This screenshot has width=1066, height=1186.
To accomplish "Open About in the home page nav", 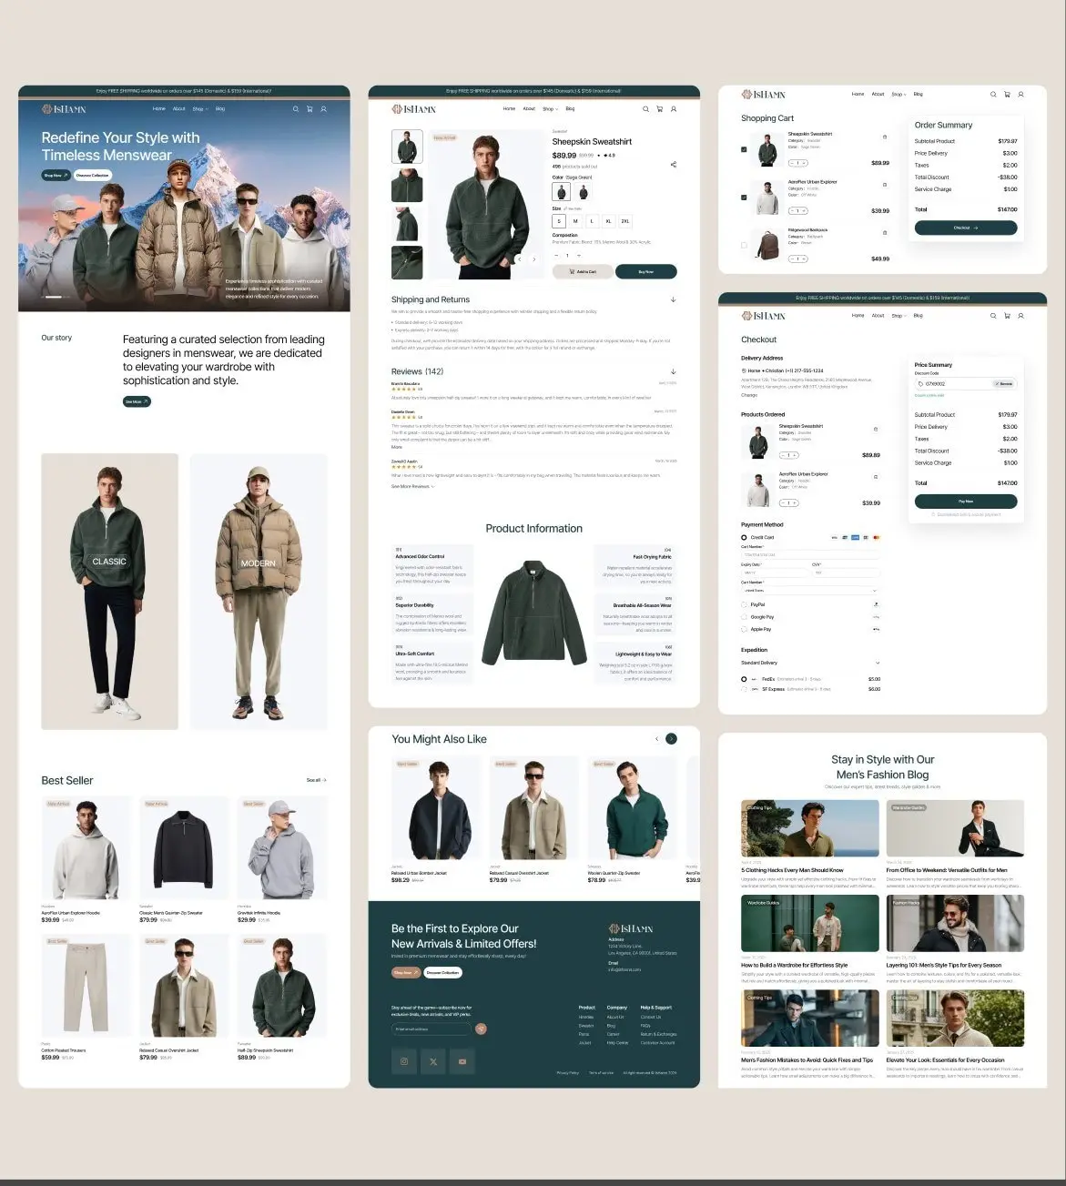I will click(x=179, y=109).
